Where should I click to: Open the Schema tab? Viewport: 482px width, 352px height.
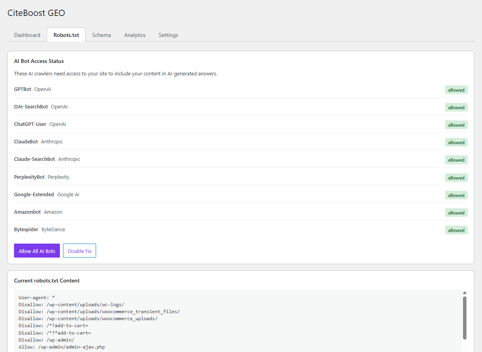pyautogui.click(x=101, y=35)
